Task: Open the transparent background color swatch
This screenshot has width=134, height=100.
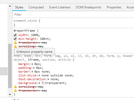Action: [x=43, y=83]
